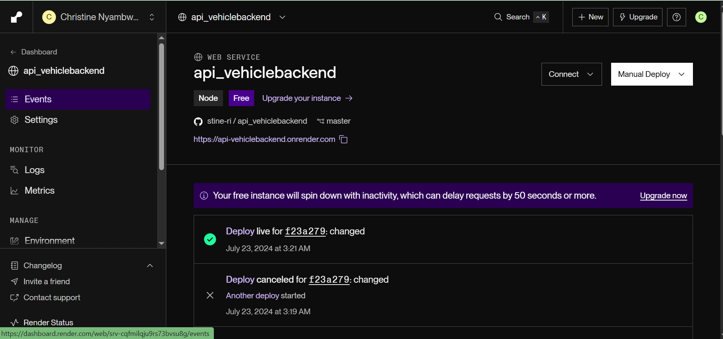
Task: Click the Settings gear icon
Action: tap(14, 120)
